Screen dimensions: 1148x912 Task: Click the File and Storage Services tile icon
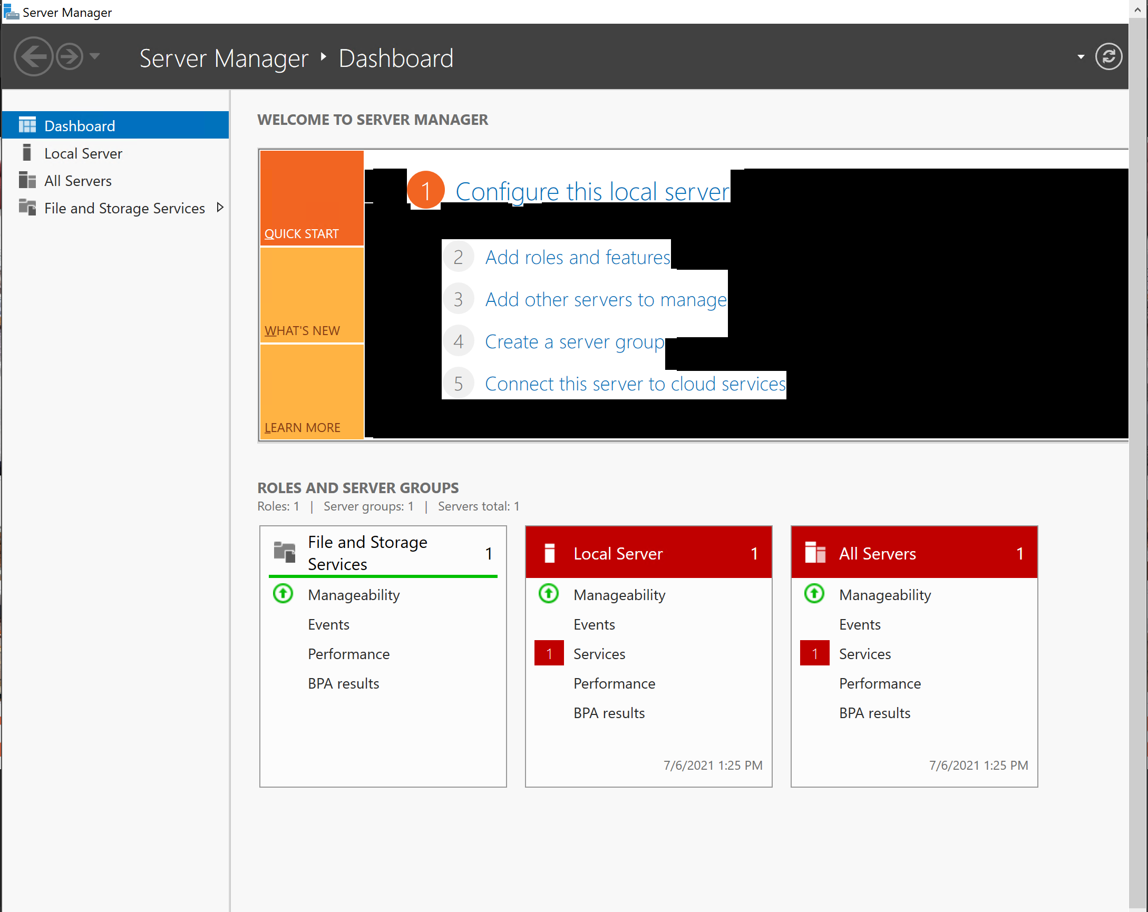(x=284, y=552)
